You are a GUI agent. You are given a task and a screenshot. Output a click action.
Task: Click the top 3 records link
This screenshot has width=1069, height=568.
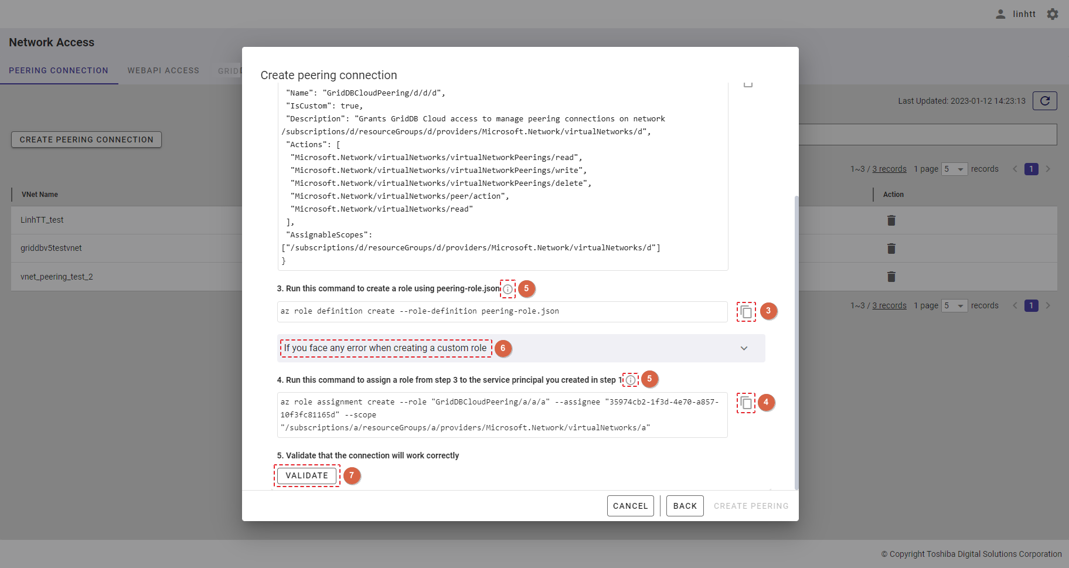[x=889, y=169]
